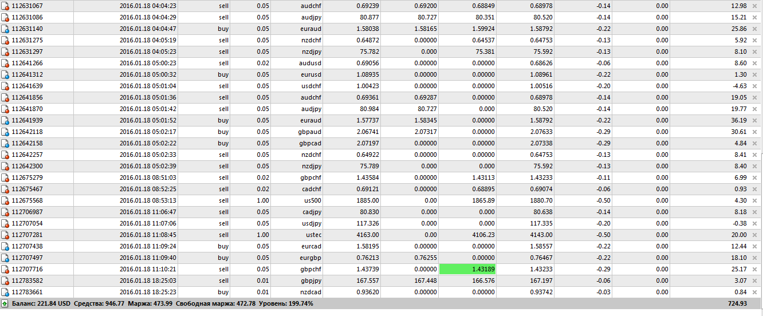Click the swap value -0.50 for us500

click(603, 200)
